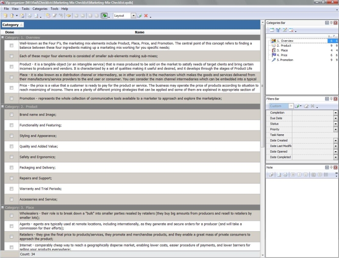Click the red delete layout icon

pos(146,16)
